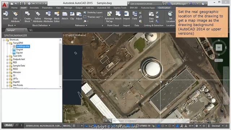231x130 pixels.
Task: Click the search binoculars icon
Action: point(165,4)
